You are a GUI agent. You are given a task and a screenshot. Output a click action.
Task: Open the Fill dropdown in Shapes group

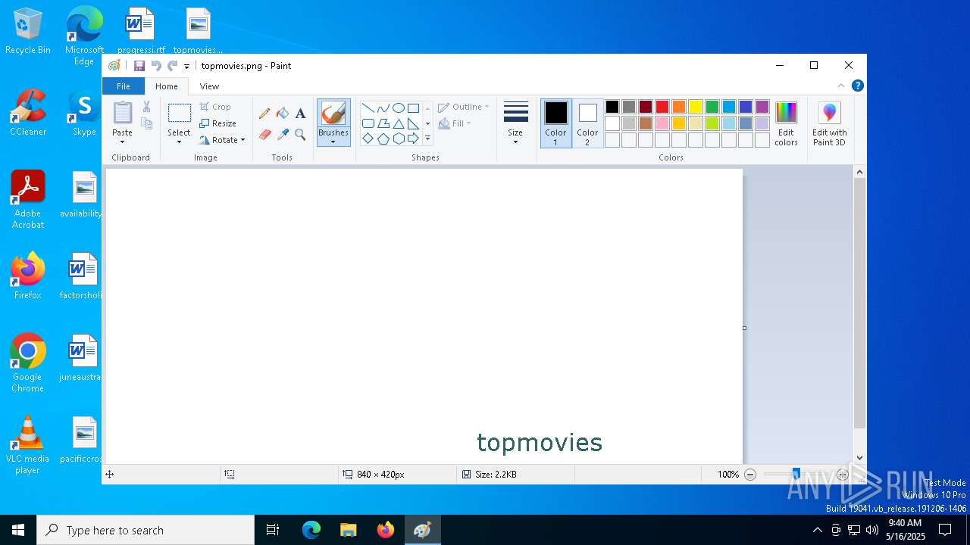pos(455,123)
